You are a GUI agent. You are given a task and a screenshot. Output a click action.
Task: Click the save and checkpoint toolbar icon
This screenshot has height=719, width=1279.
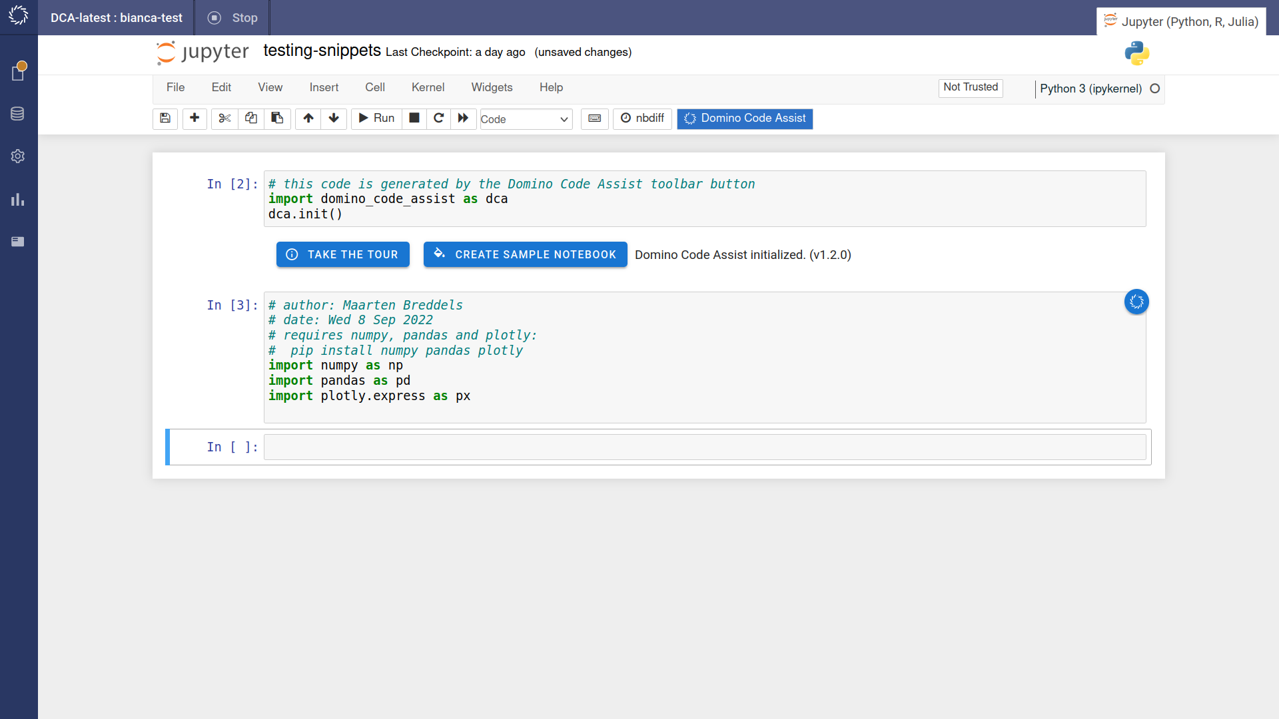pos(165,119)
